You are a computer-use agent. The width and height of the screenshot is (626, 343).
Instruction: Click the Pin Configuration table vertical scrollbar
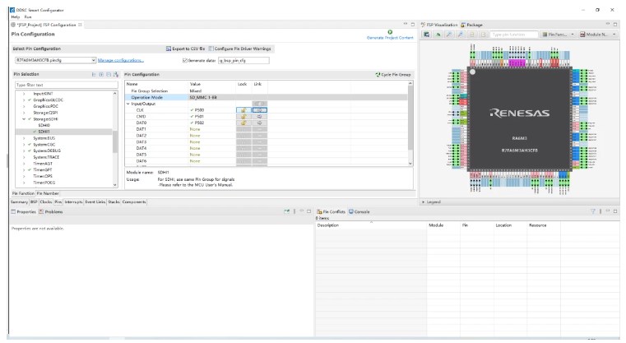pos(410,123)
